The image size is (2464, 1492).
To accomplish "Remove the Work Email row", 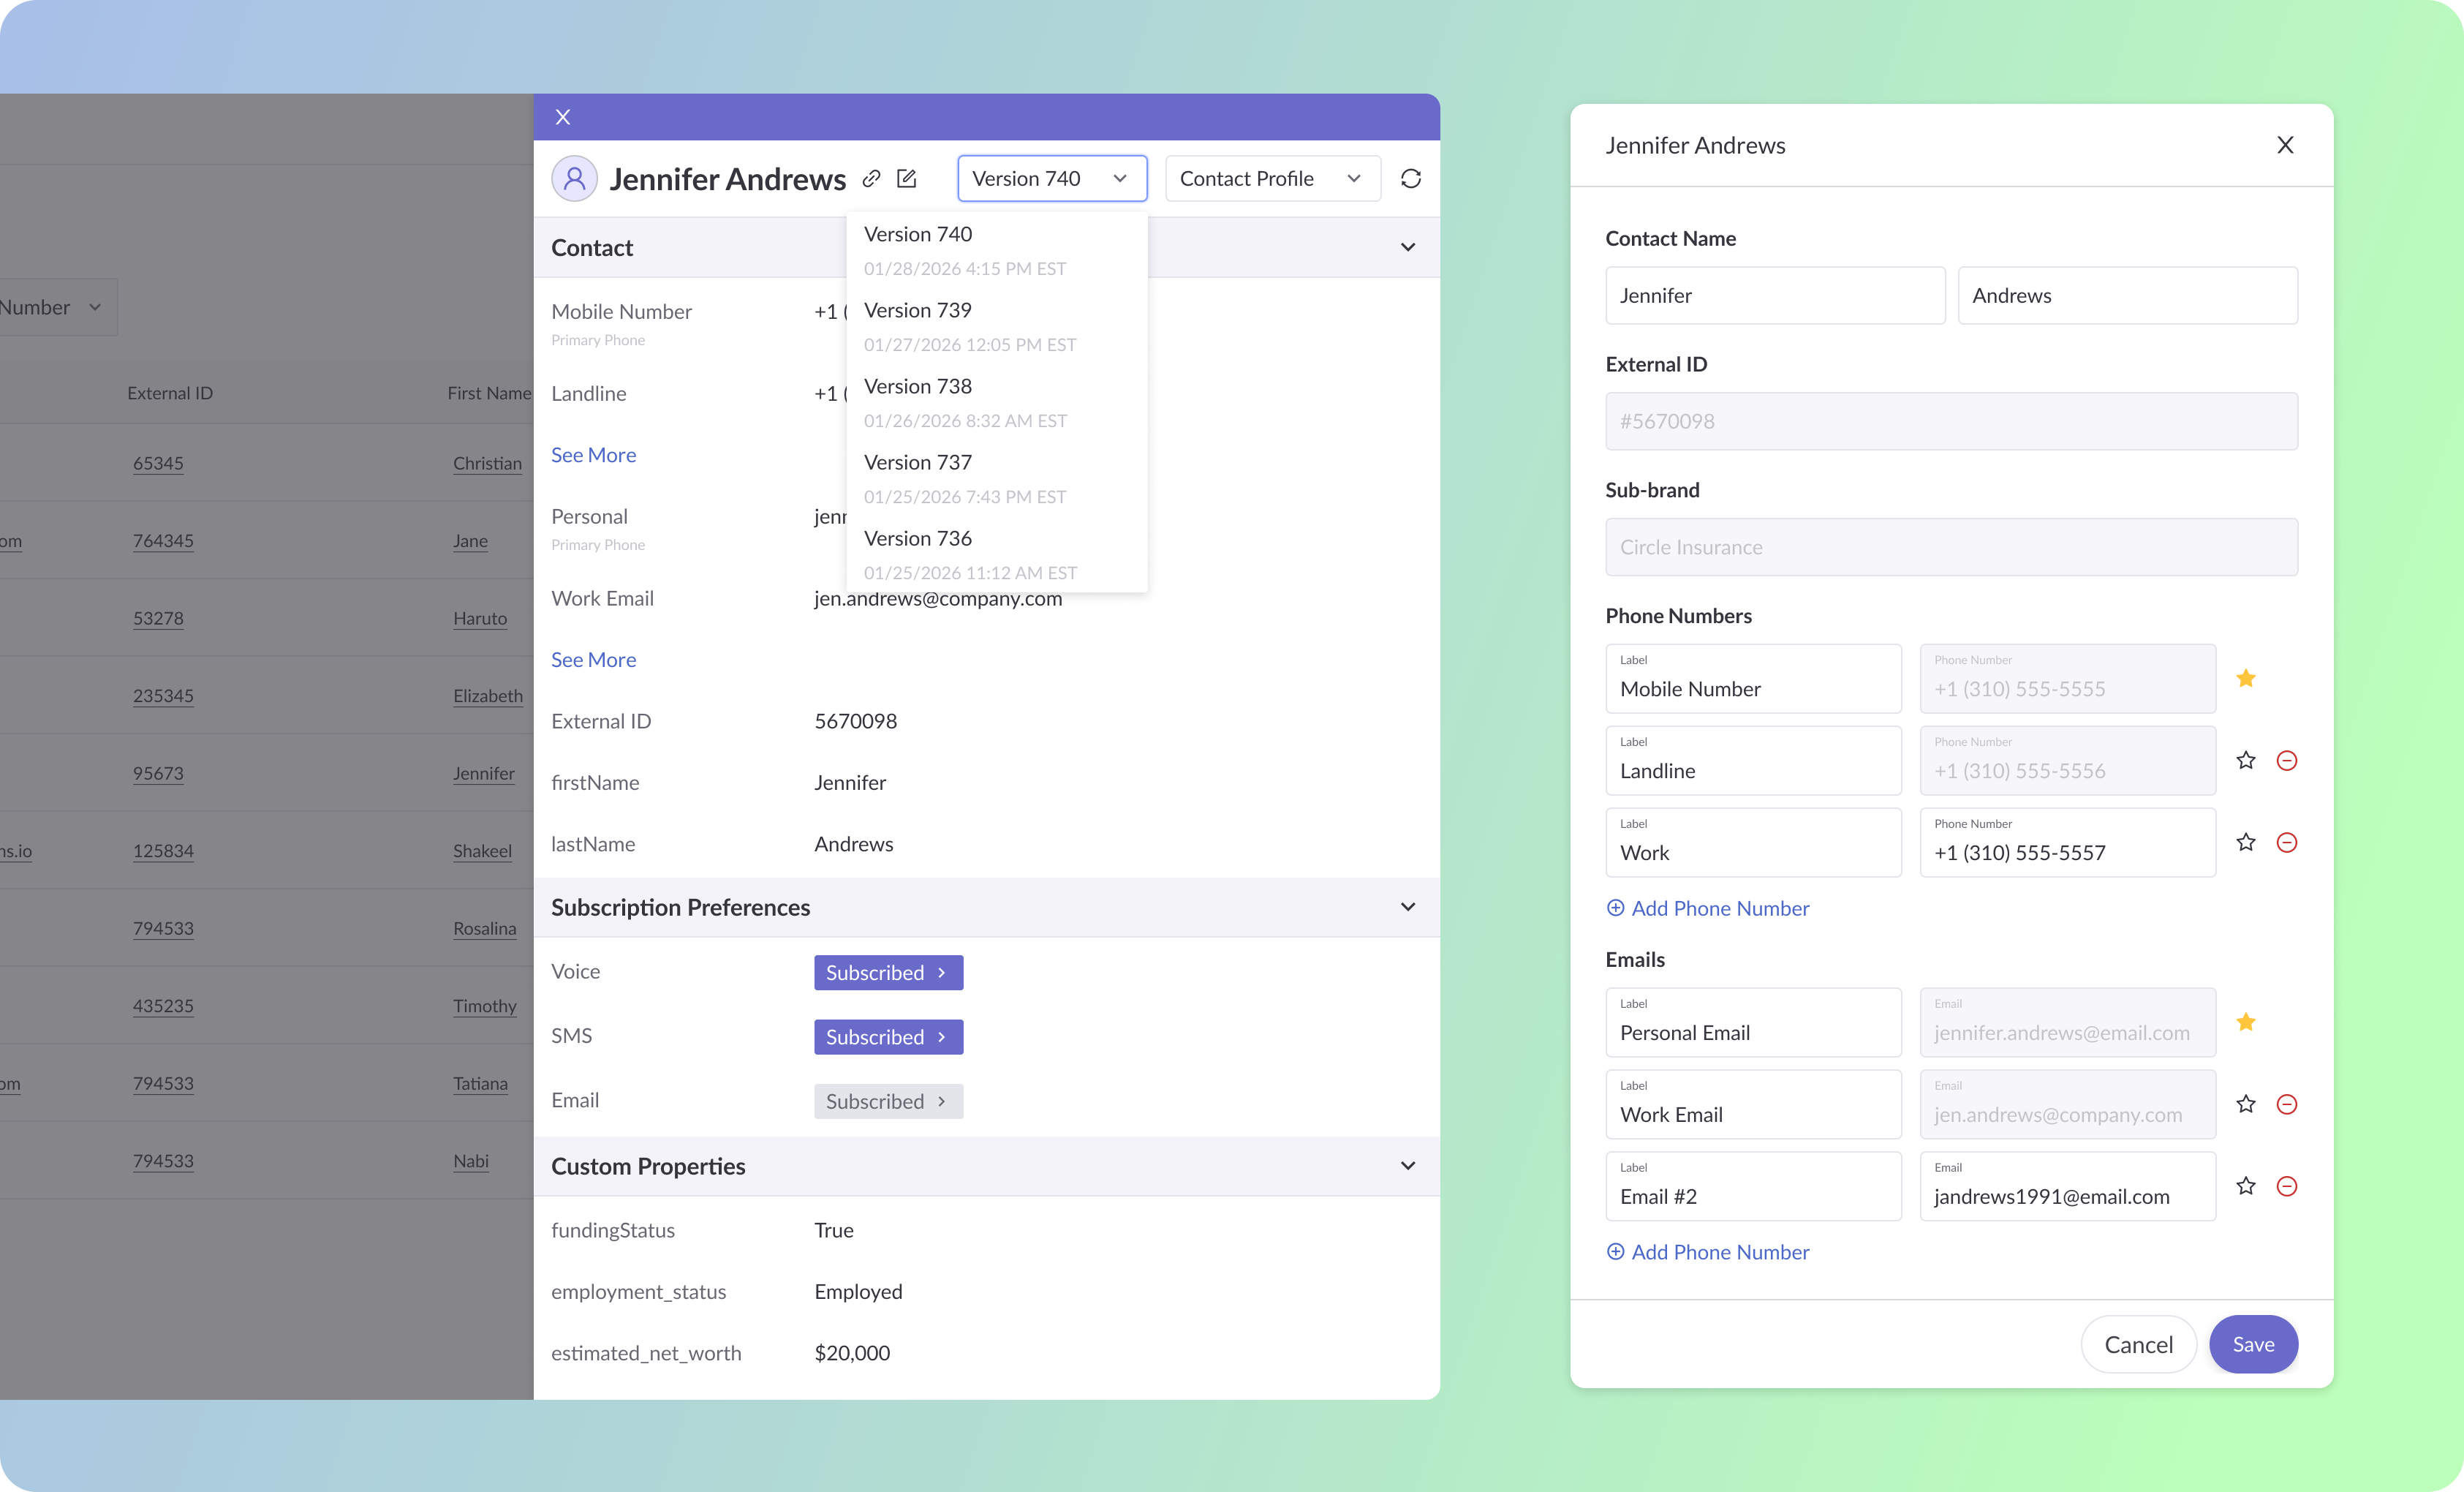I will click(x=2286, y=1104).
